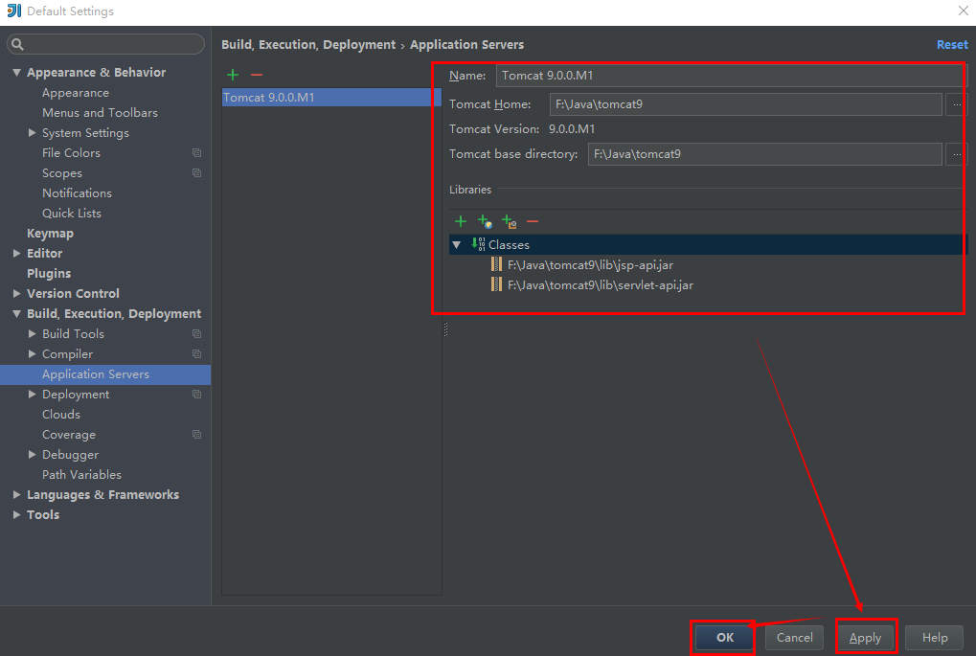Browse for Tomcat Home folder
The image size is (976, 656).
[x=957, y=104]
